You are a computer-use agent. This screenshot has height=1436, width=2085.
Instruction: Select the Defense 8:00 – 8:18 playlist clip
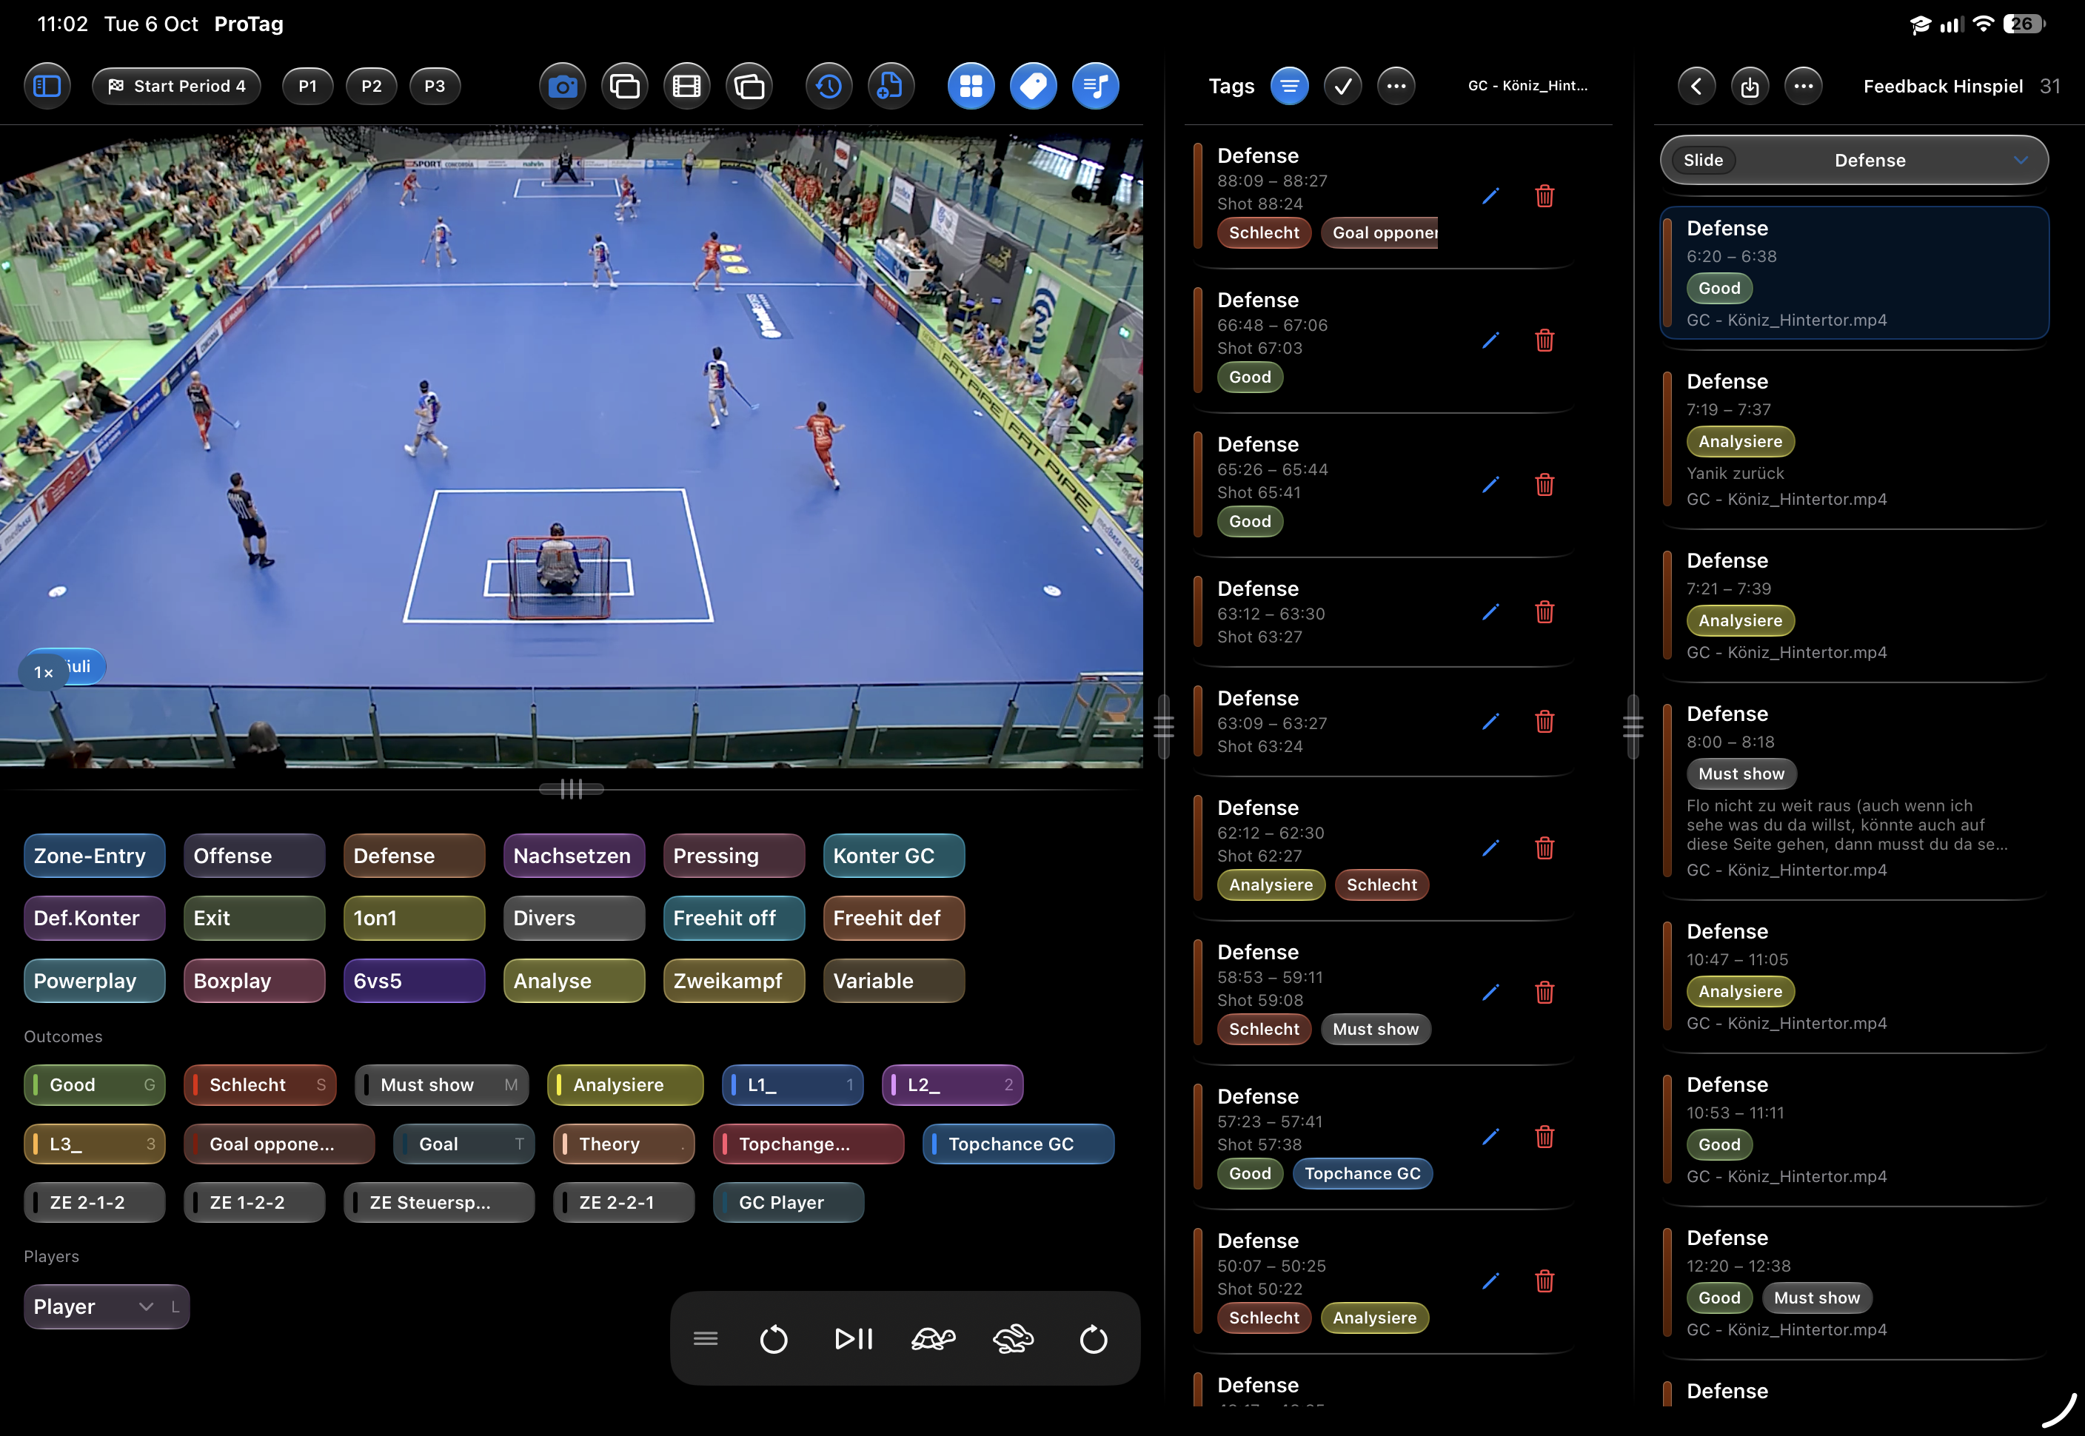tap(1854, 792)
